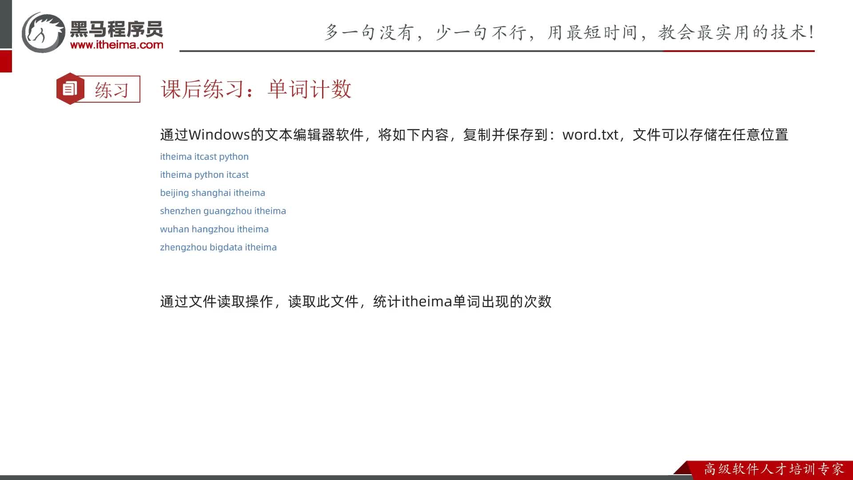Select the line 'zhengzhou bigdata itheima'

pos(218,248)
